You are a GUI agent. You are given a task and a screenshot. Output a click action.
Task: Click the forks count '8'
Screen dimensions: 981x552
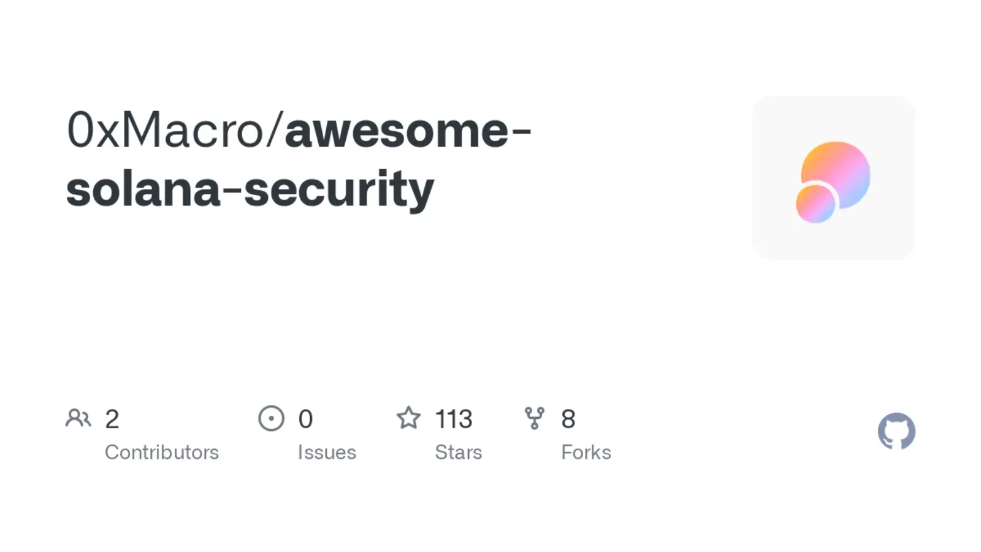point(568,420)
